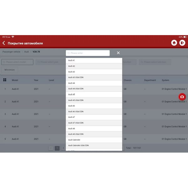Click Audi A1 in table row 1
Viewport: 188px width, 188px height.
15,89
